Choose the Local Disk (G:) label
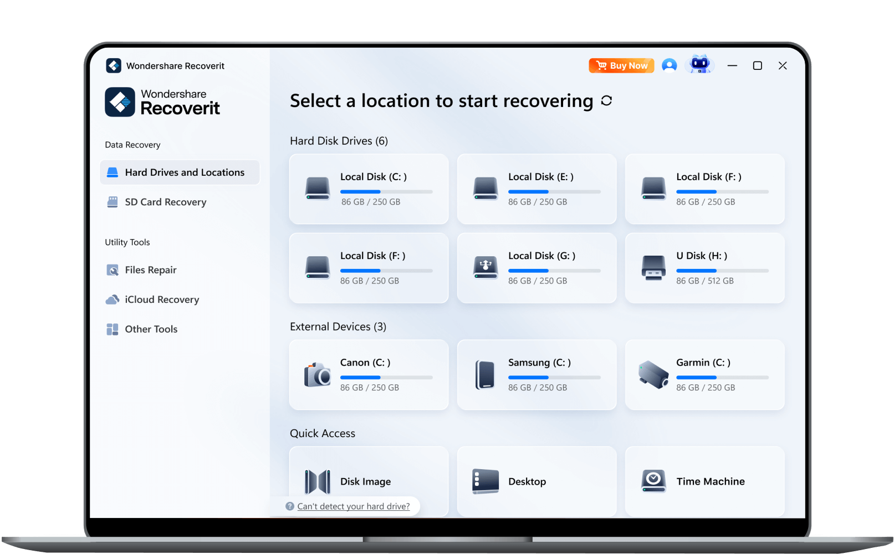894x554 pixels. coord(542,256)
